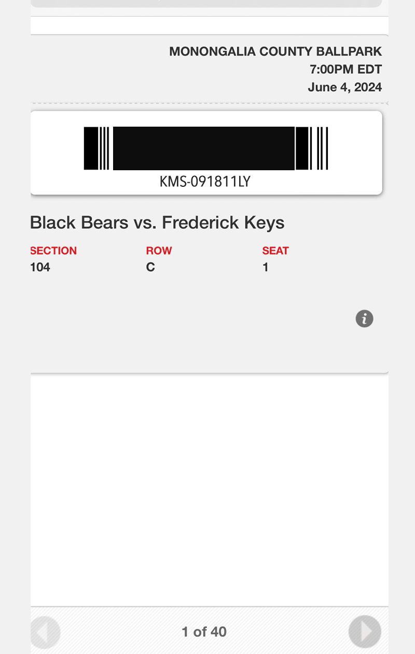Image resolution: width=415 pixels, height=654 pixels.
Task: Go to the next ticket
Action: point(365,632)
